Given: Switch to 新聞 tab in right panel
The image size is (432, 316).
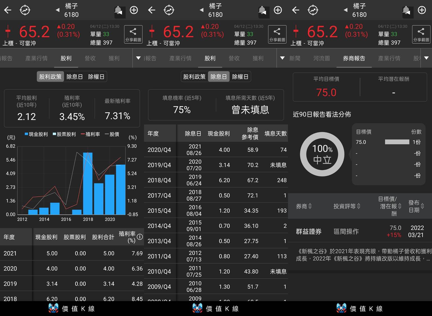Looking at the screenshot, I should pos(295,58).
